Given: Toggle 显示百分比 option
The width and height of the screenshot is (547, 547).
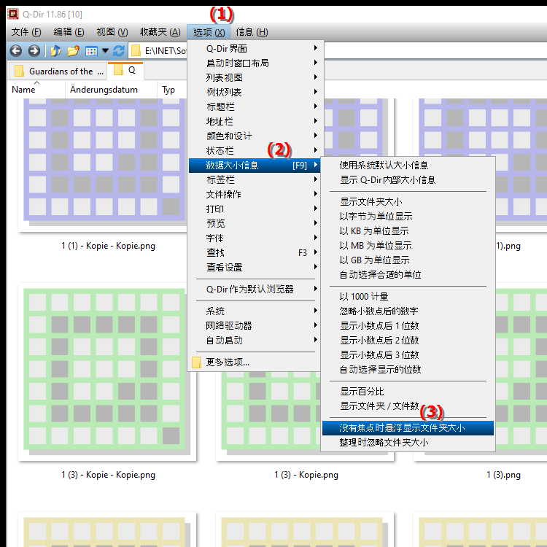Looking at the screenshot, I should coord(408,392).
